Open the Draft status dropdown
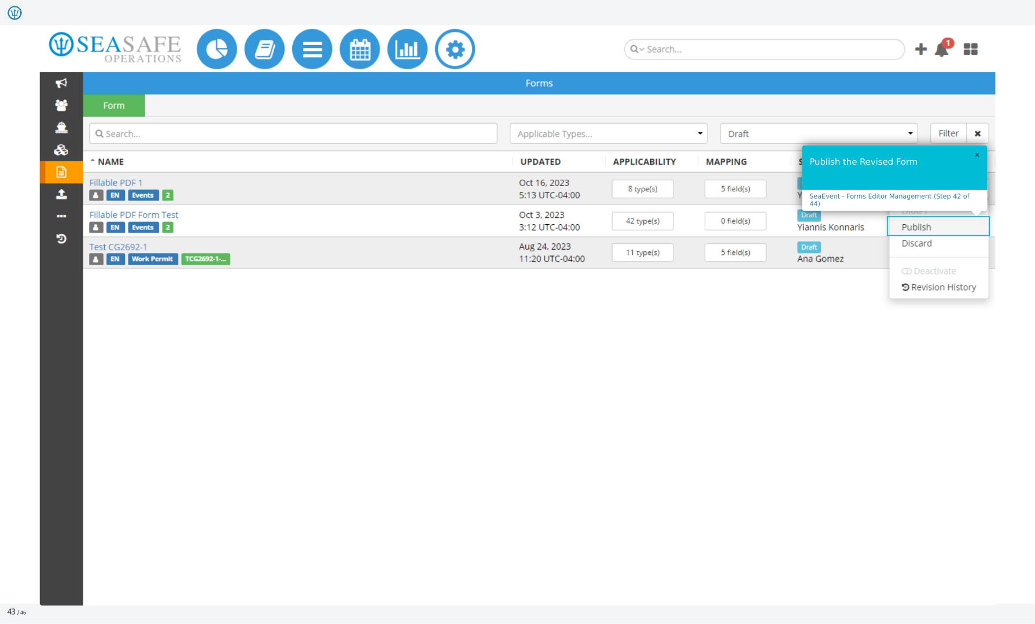 (x=819, y=133)
